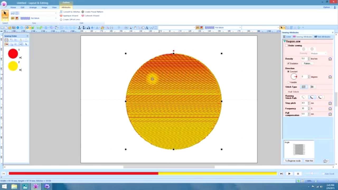Select Variable direction radio button
This screenshot has height=190, width=338.
tap(288, 82)
